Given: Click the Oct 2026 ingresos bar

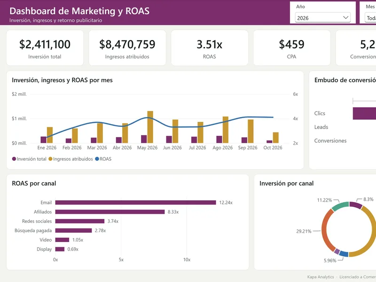Looking at the screenshot, I should coord(276,138).
